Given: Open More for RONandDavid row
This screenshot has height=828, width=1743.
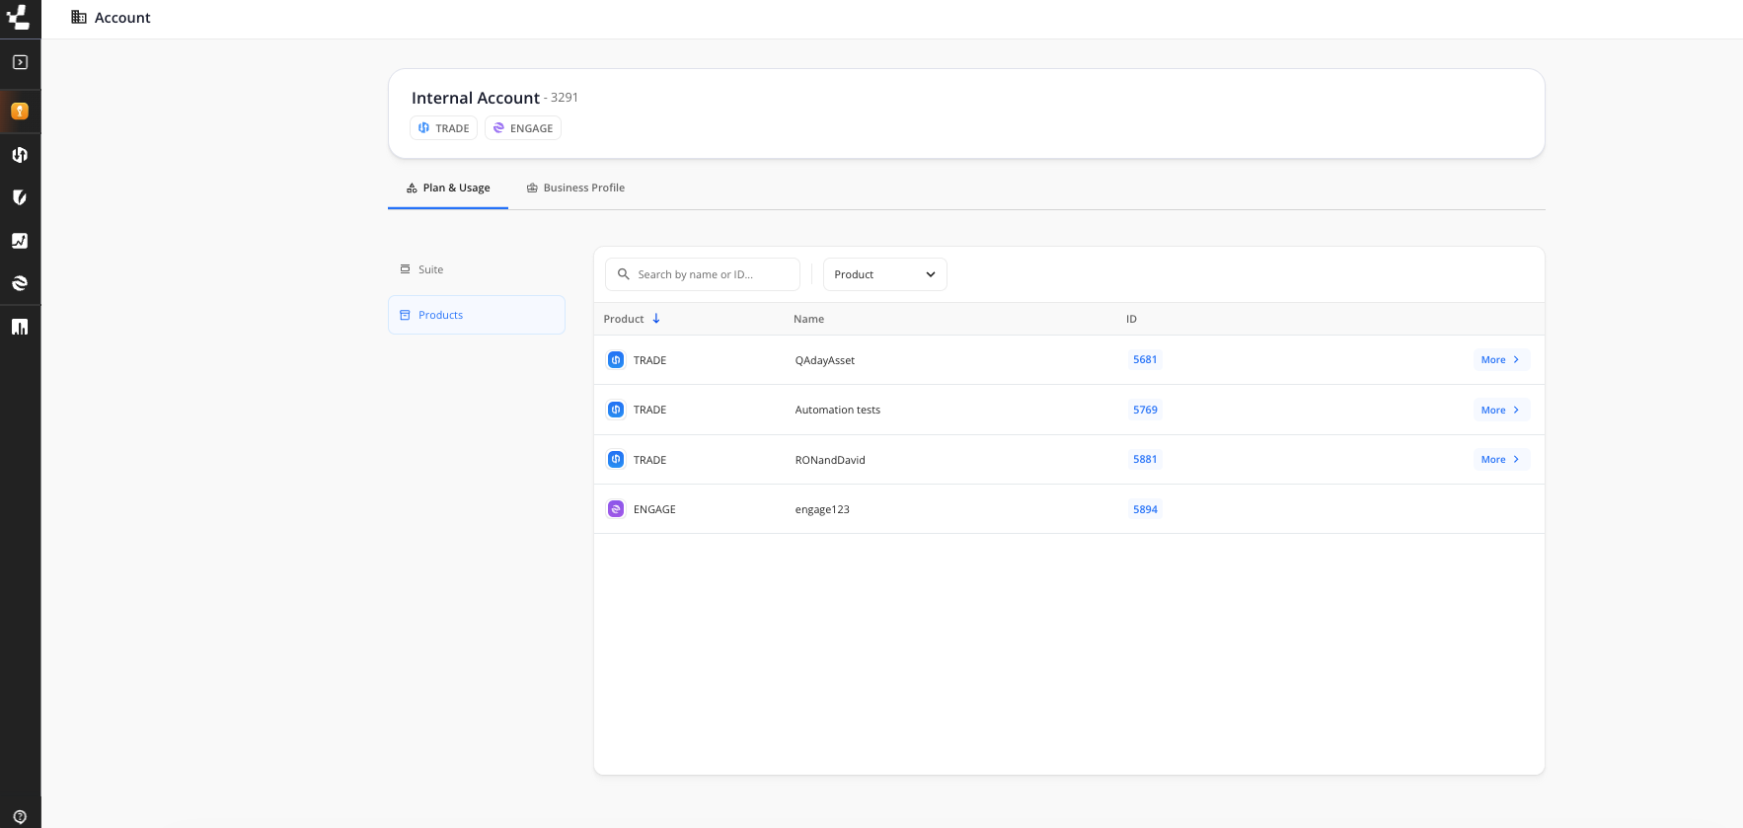Looking at the screenshot, I should (x=1501, y=459).
